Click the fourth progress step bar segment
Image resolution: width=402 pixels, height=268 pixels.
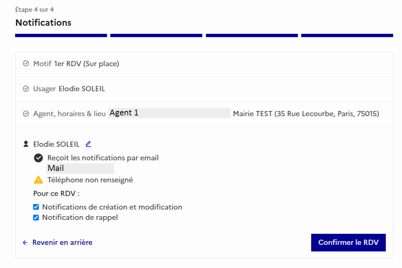[347, 35]
